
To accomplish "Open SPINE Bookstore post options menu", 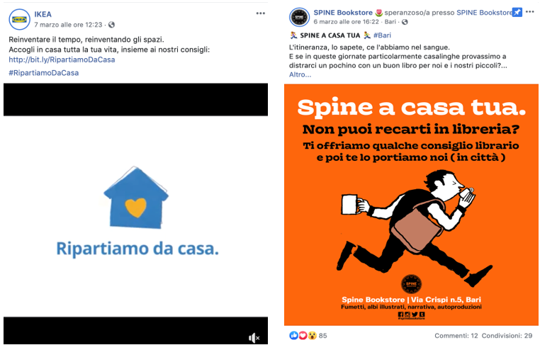I will coord(529,12).
